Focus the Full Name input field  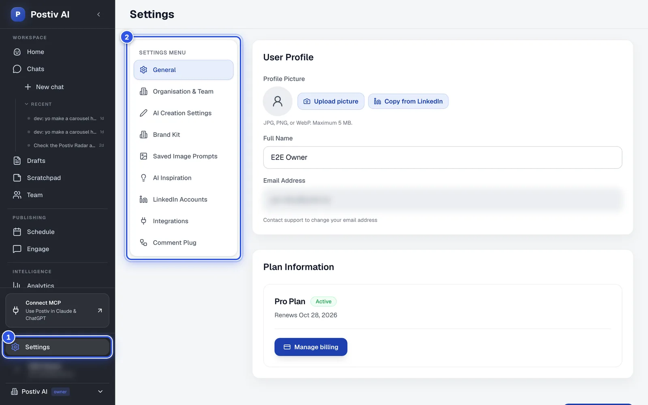click(x=443, y=158)
